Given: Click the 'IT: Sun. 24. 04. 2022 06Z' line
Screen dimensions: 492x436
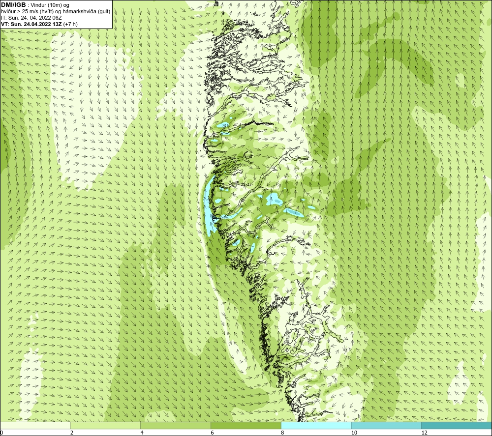Looking at the screenshot, I should pyautogui.click(x=31, y=18).
